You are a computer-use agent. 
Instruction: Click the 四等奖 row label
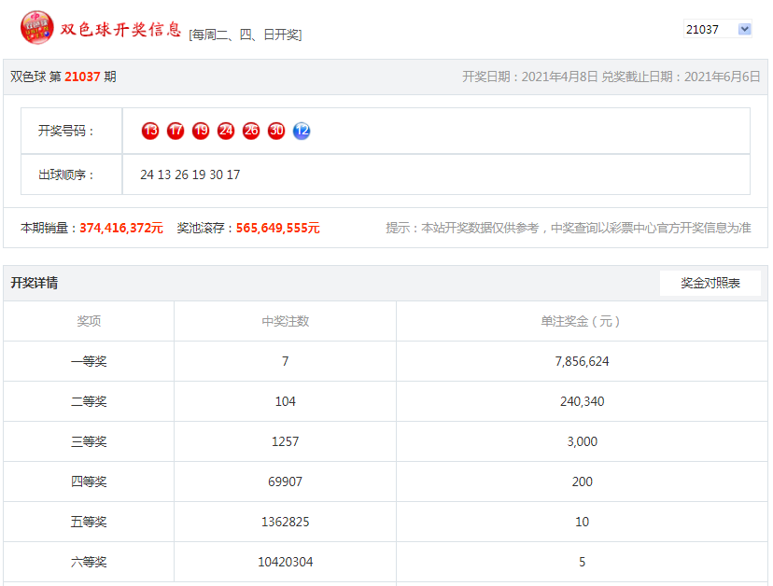(x=89, y=481)
